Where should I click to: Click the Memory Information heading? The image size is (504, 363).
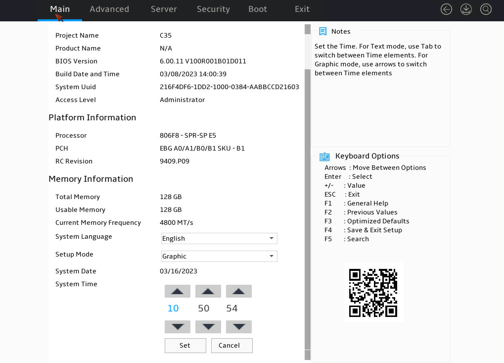91,179
